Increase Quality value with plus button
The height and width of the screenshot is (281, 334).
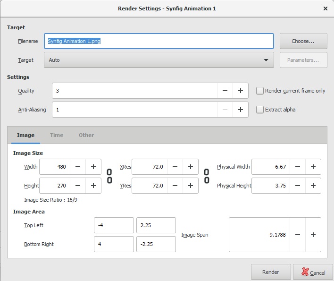[240, 91]
